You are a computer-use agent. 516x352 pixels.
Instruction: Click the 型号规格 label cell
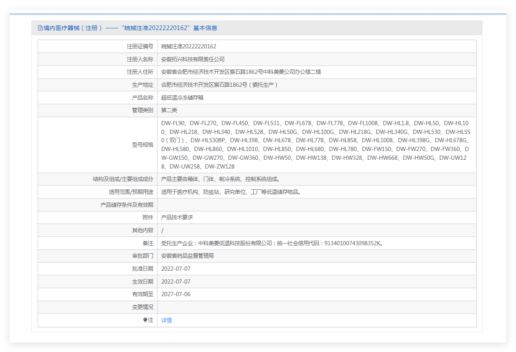pos(98,145)
